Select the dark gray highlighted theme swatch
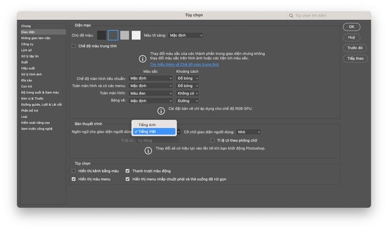 point(113,35)
